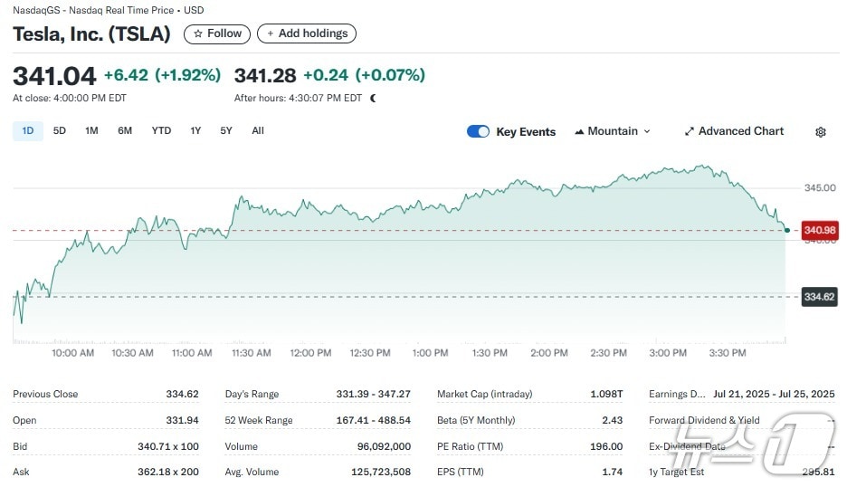Click the after-hours moon icon

click(373, 98)
